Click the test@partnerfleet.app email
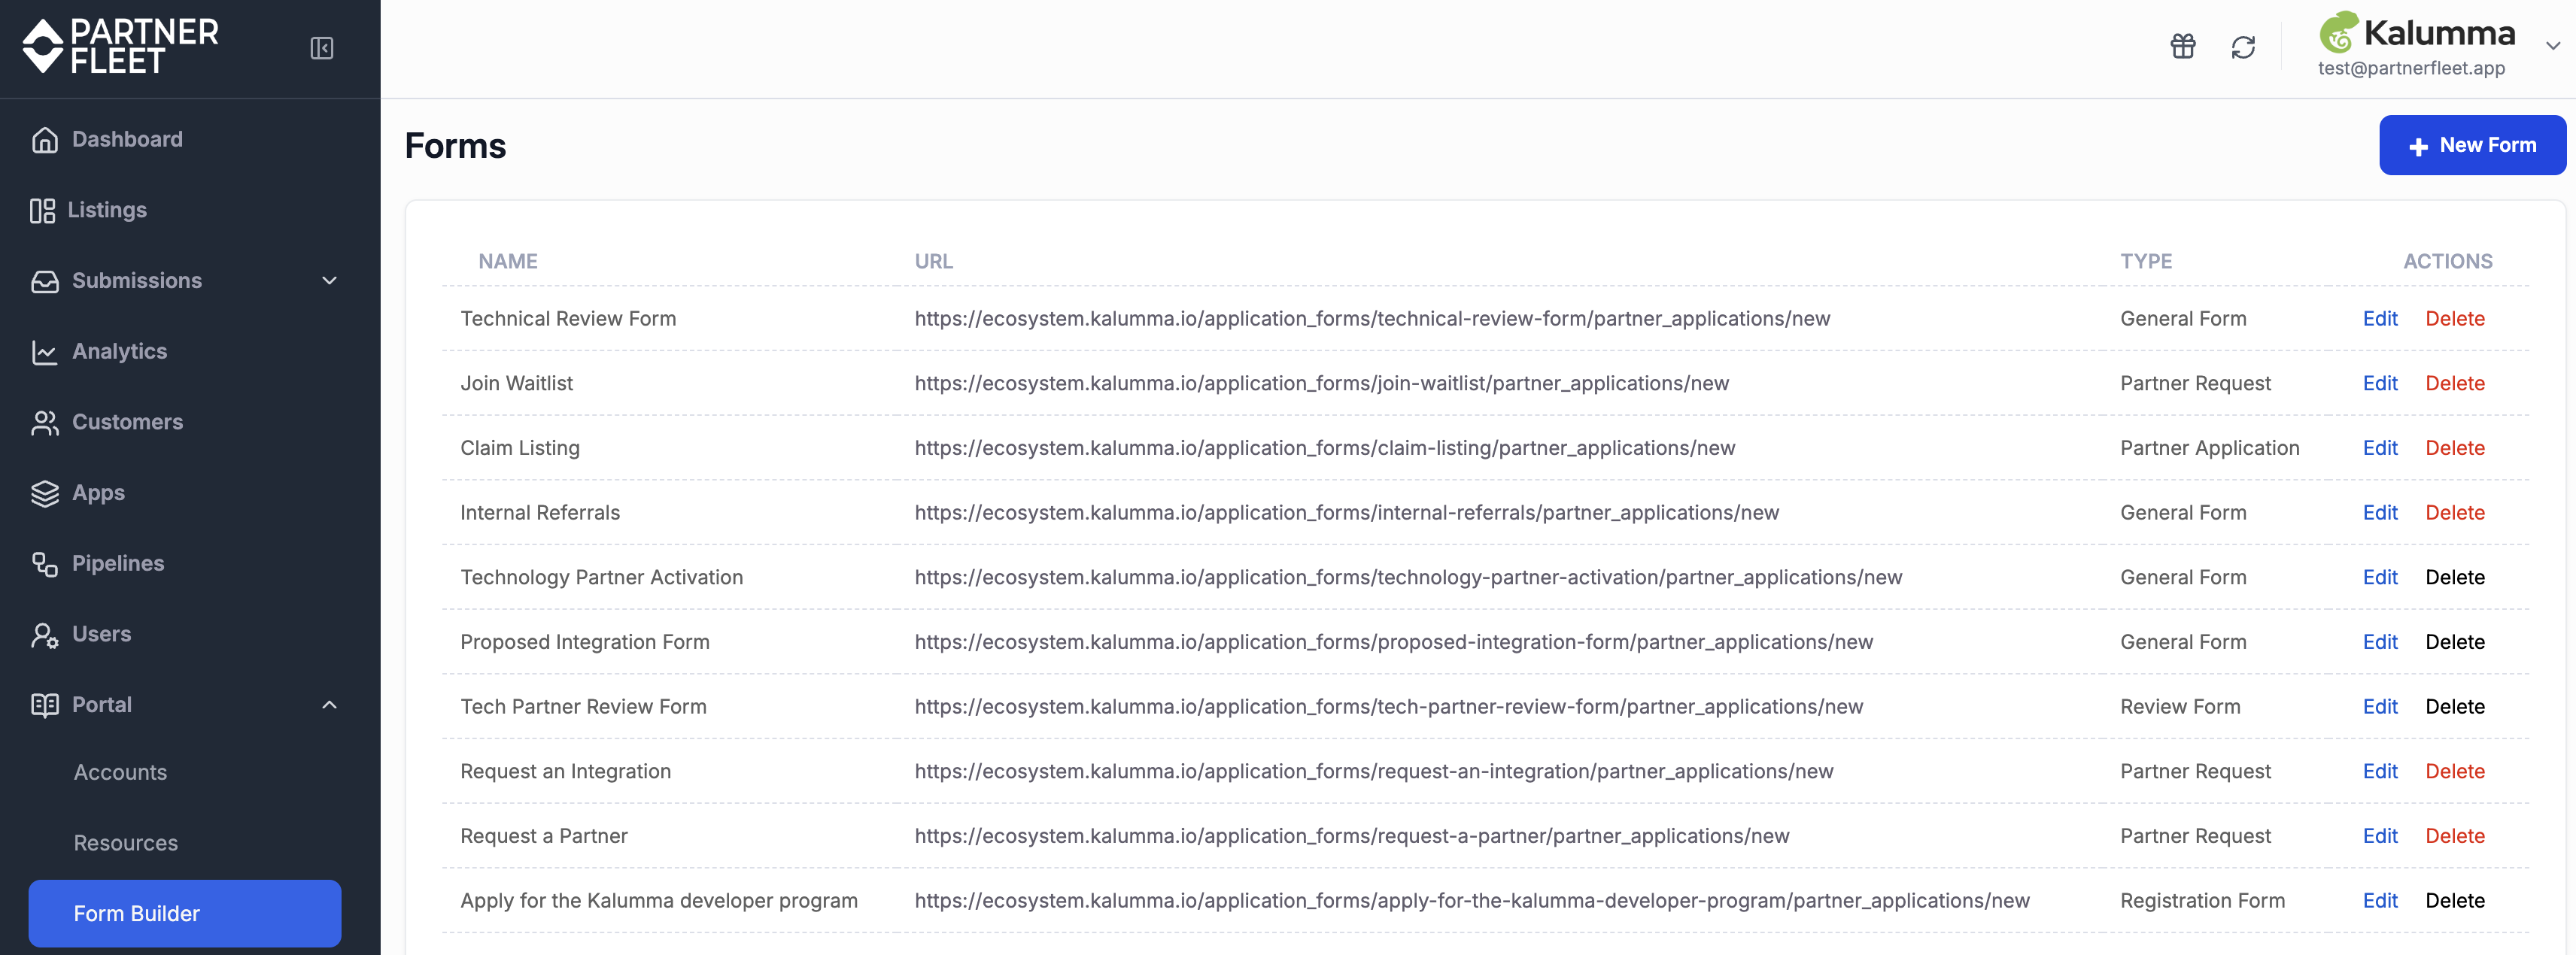 point(2411,68)
